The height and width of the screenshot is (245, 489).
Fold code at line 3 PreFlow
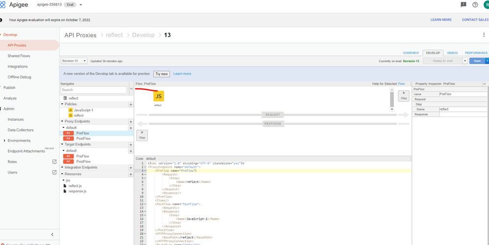pyautogui.click(x=145, y=171)
